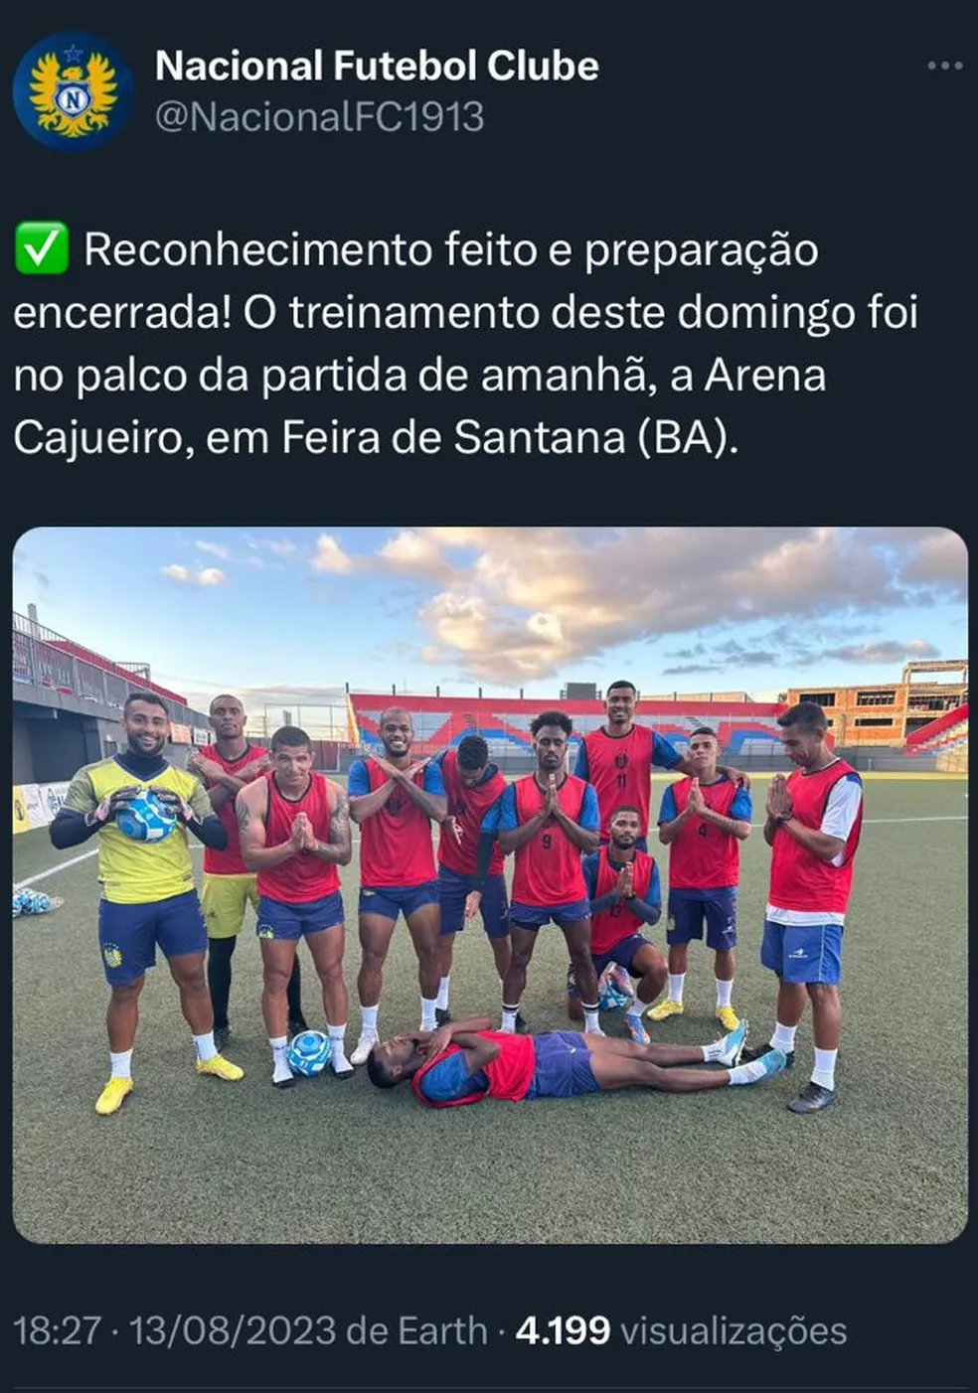
Task: Click the green checkmark emoji in the tweet
Action: [x=42, y=248]
